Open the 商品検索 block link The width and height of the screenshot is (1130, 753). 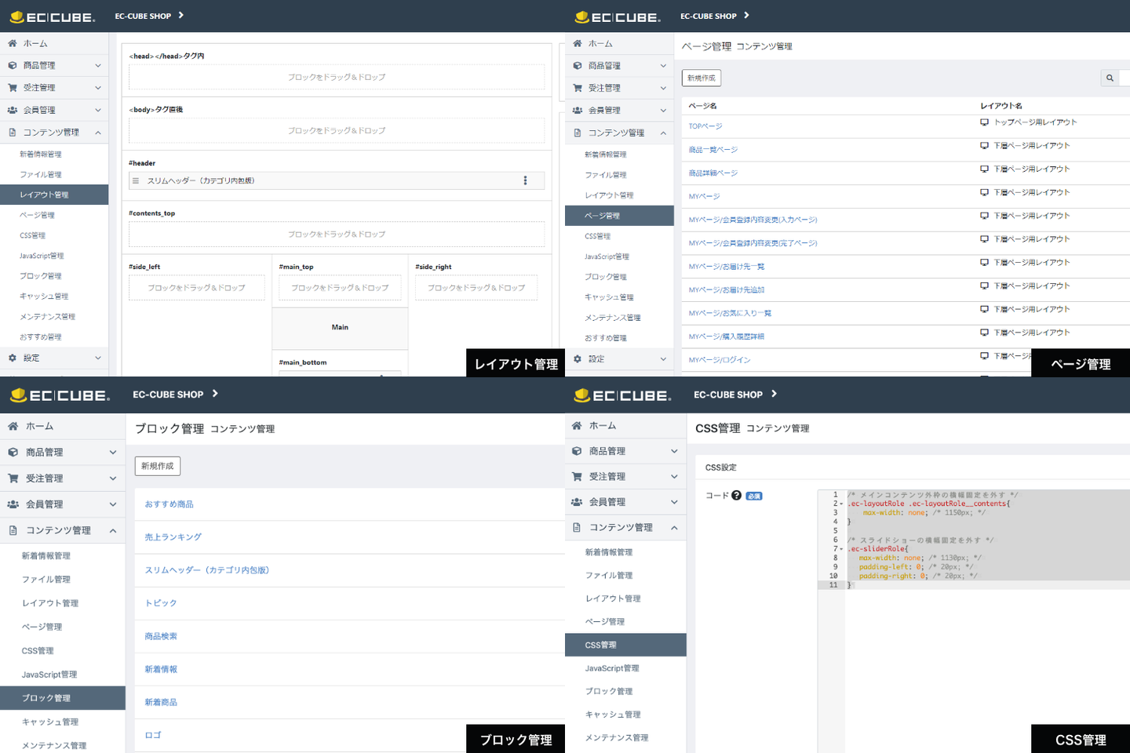coord(161,636)
